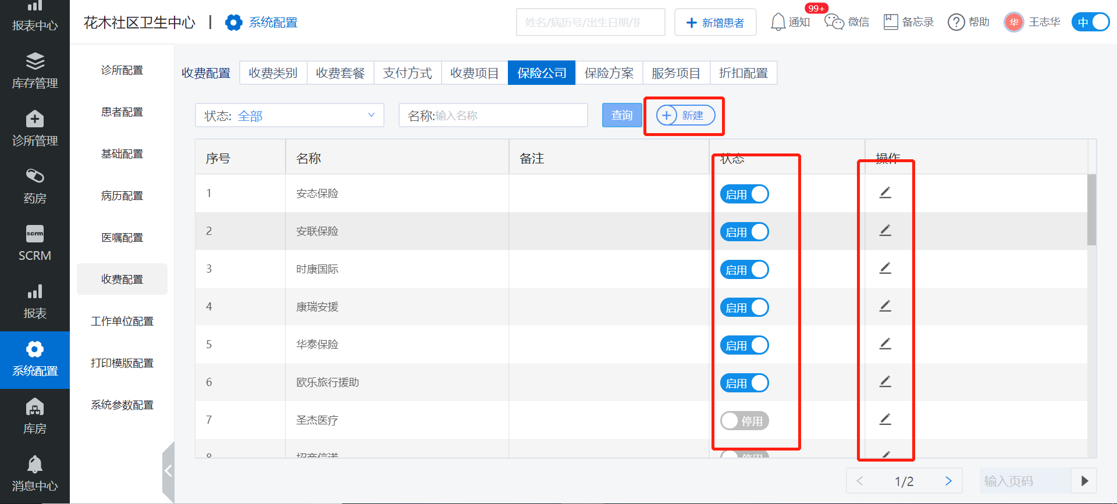Open 病历配置 menu item

(x=122, y=196)
